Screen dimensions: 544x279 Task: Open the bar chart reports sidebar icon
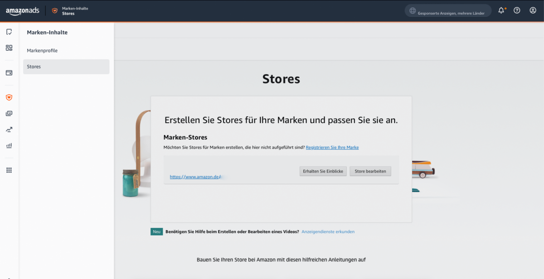(x=9, y=146)
